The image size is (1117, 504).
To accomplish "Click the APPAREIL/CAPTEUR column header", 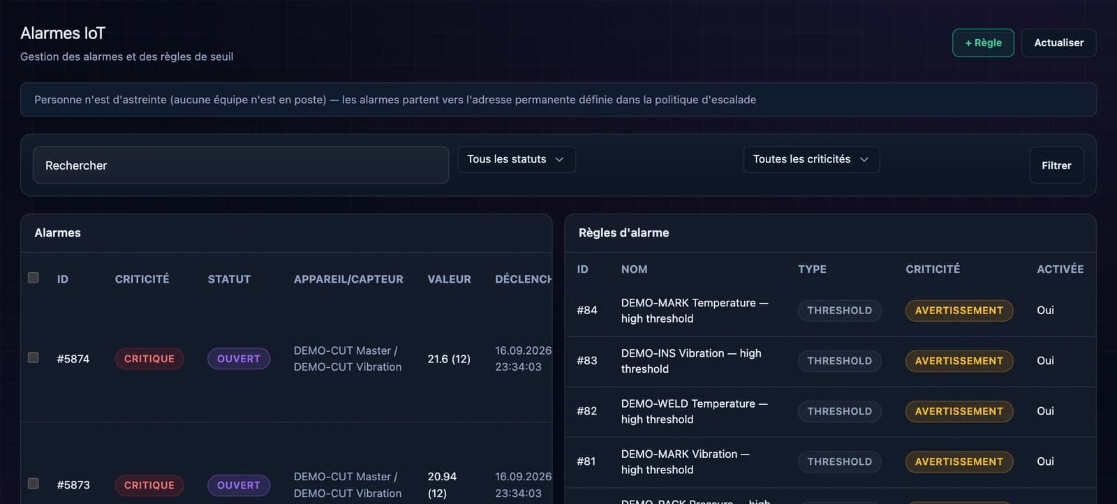I will (348, 279).
